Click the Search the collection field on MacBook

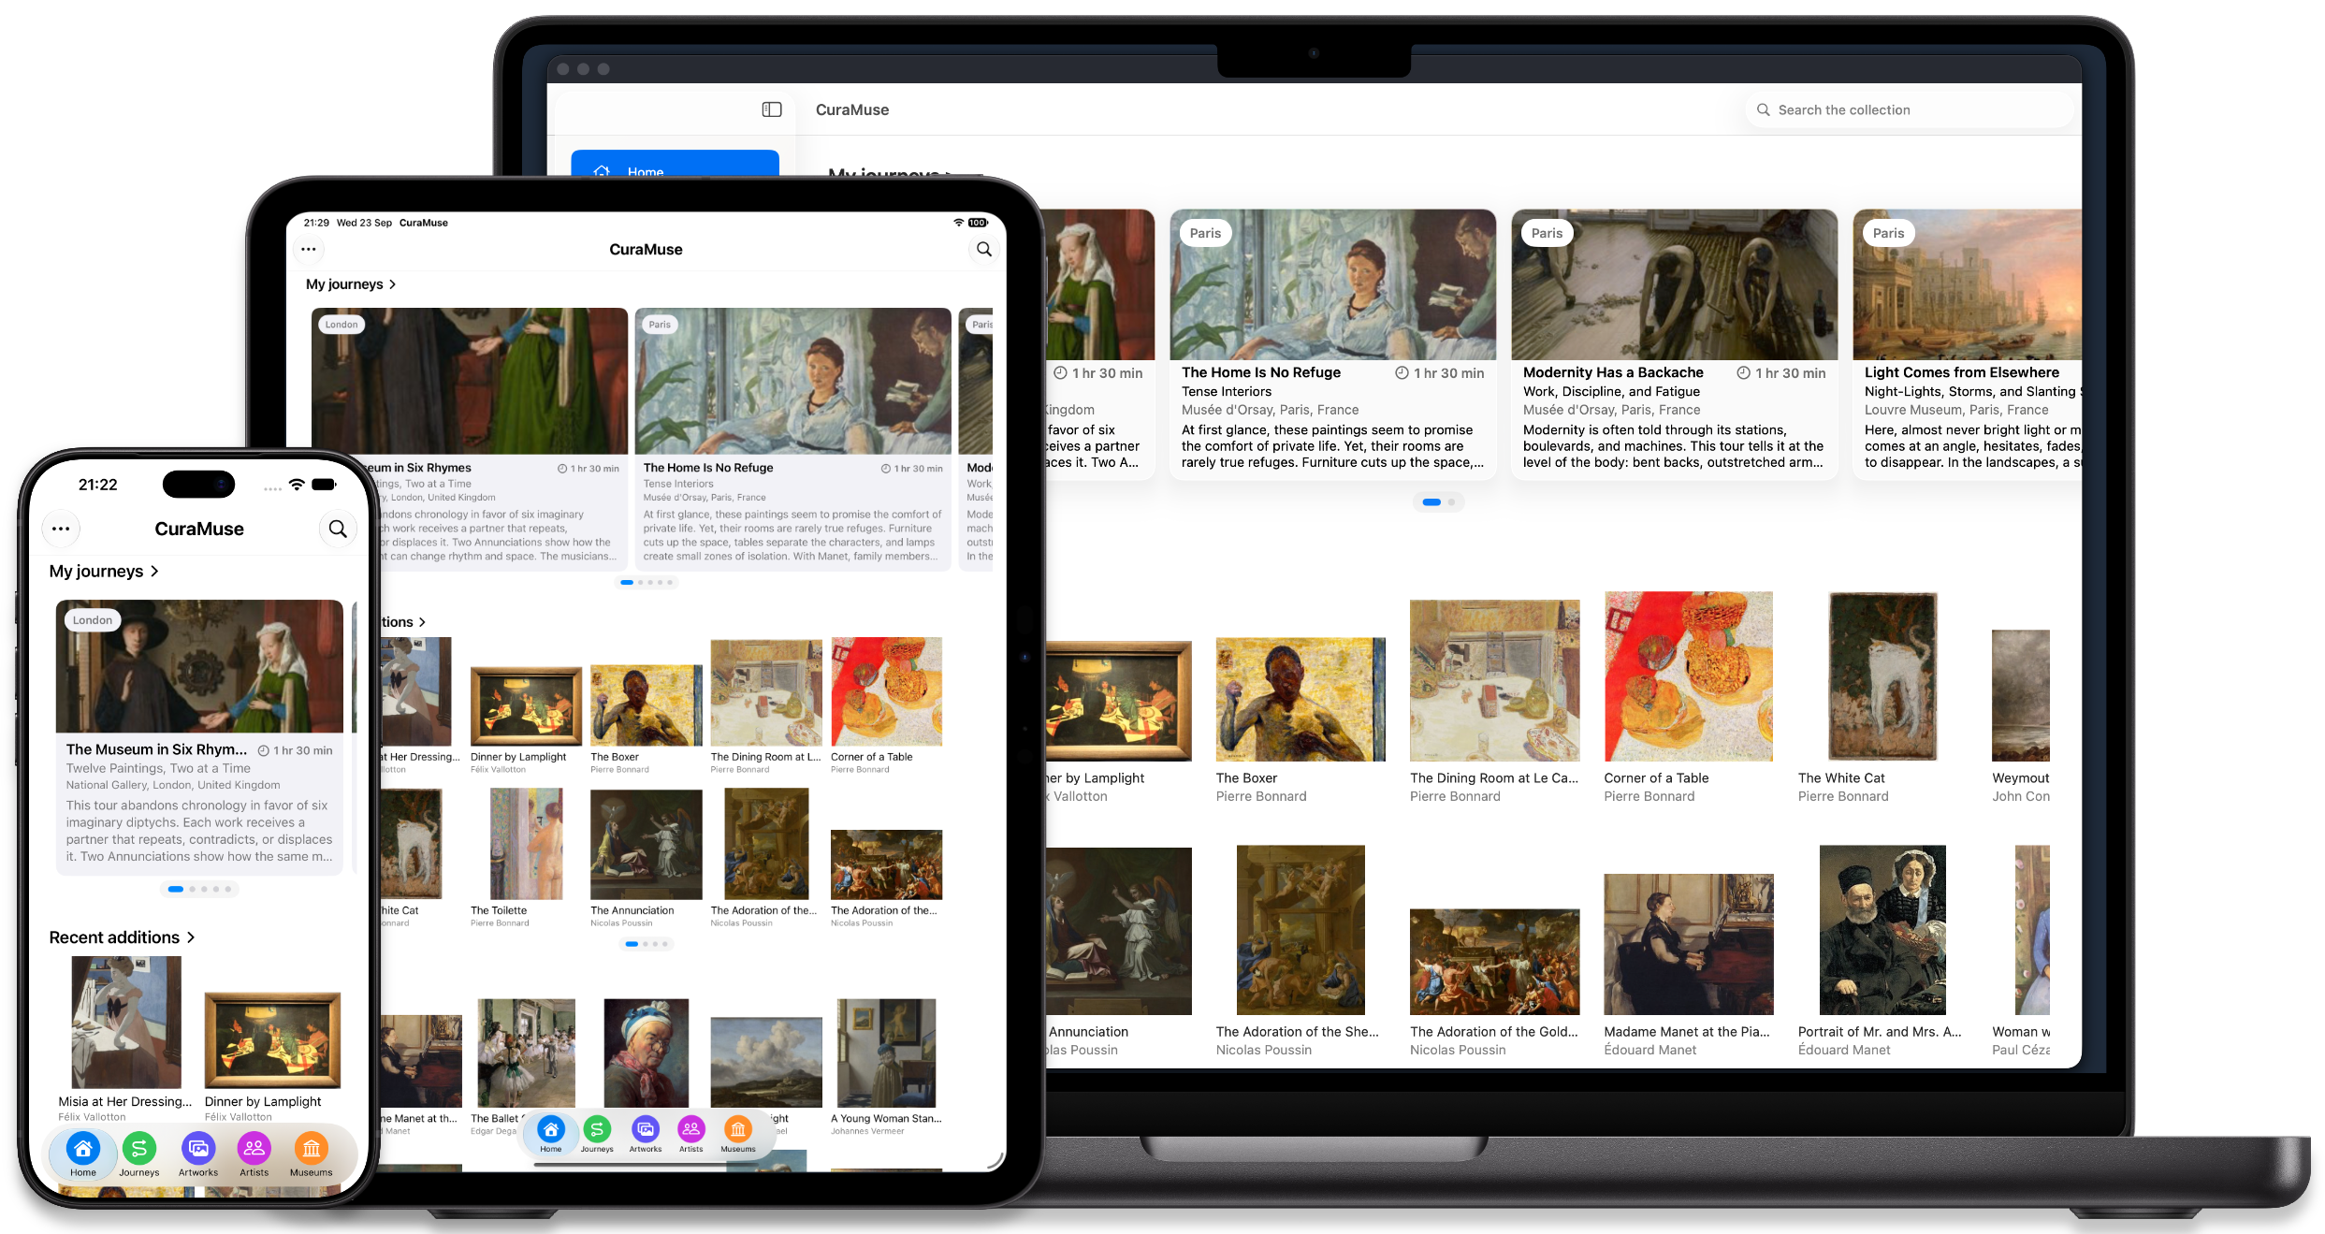[1909, 109]
